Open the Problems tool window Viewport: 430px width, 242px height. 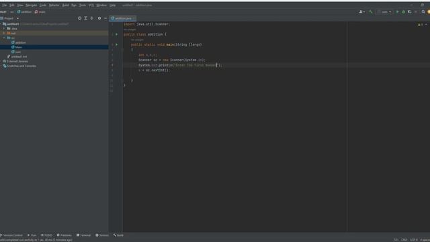point(64,235)
